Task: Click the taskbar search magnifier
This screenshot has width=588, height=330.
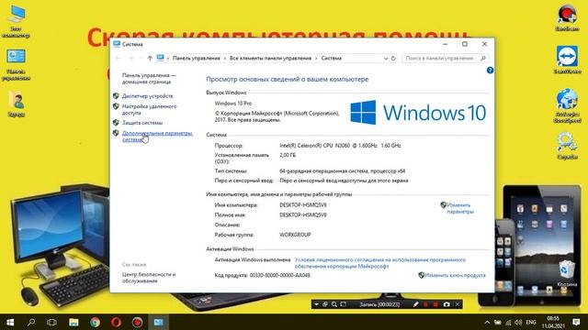Action: pyautogui.click(x=31, y=322)
